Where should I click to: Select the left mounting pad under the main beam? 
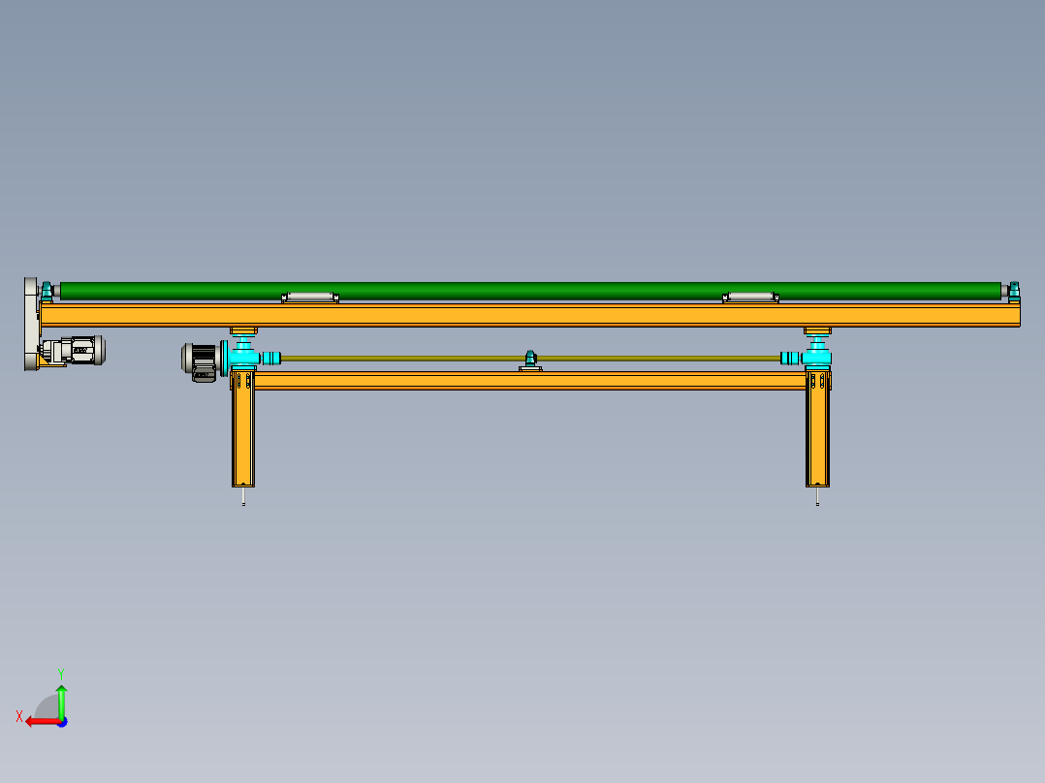(x=243, y=330)
